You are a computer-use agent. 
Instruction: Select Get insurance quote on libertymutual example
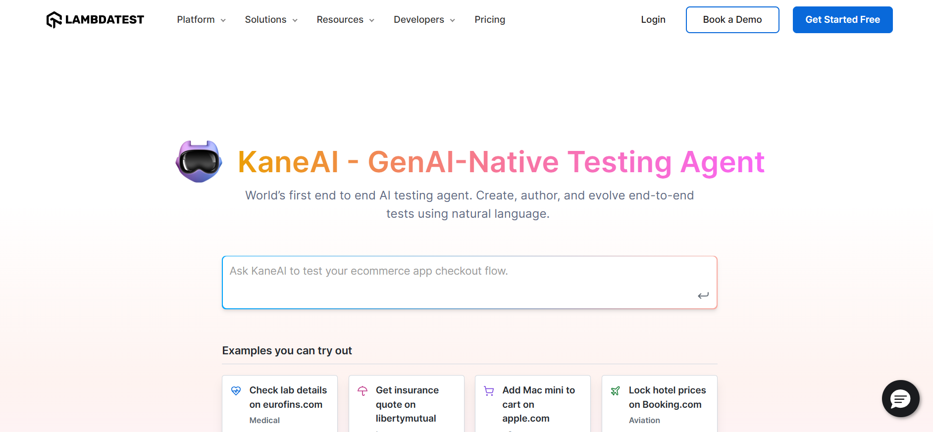pyautogui.click(x=406, y=404)
